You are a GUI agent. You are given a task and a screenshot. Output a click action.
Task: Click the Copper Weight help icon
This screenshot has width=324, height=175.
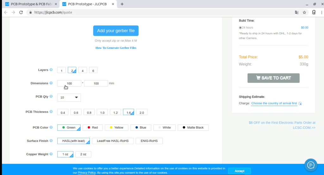pyautogui.click(x=51, y=154)
